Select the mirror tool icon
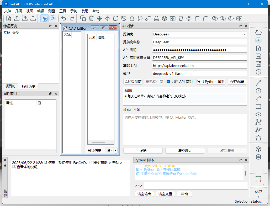 pos(108,18)
